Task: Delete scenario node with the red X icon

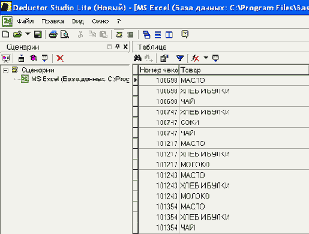Action: 60,58
